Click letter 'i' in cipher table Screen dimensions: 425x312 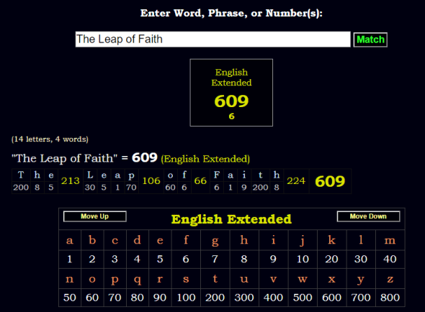tap(273, 240)
